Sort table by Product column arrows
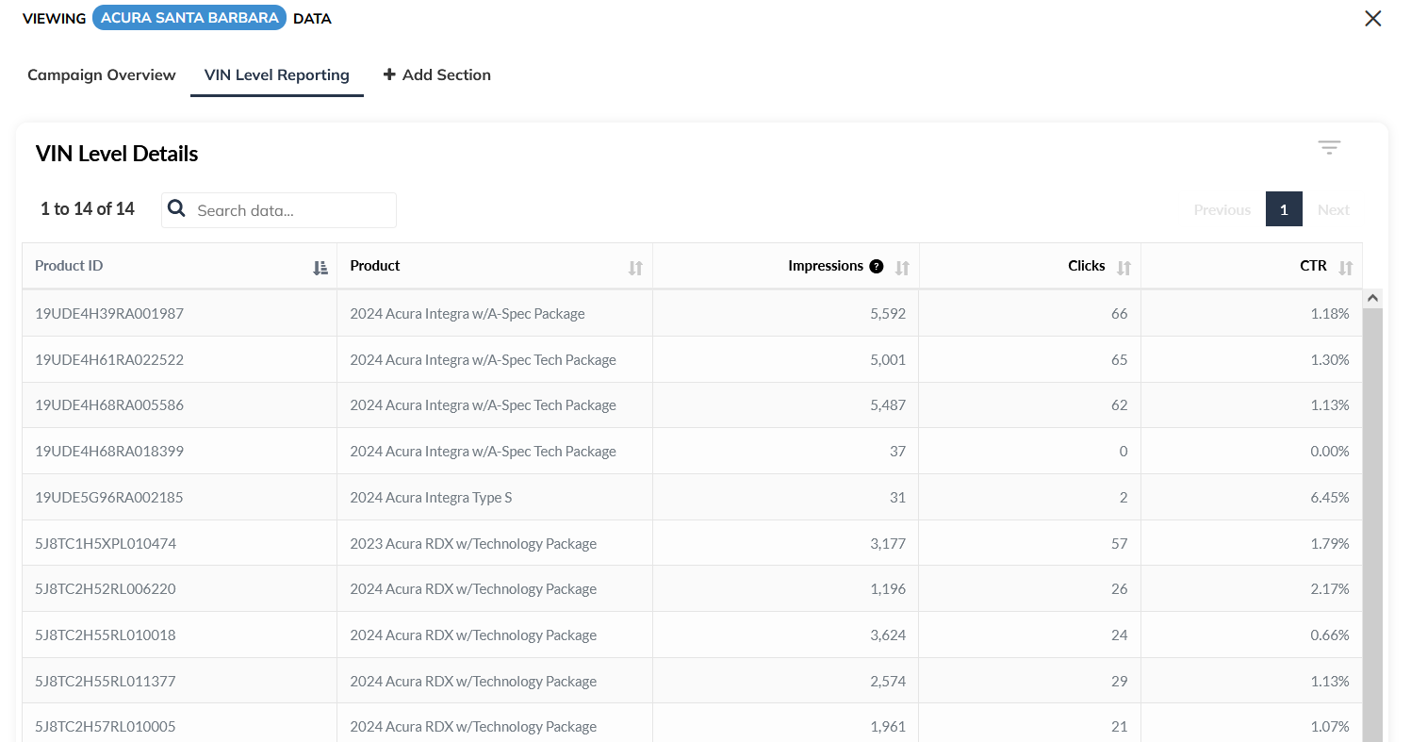The image size is (1411, 742). point(635,268)
